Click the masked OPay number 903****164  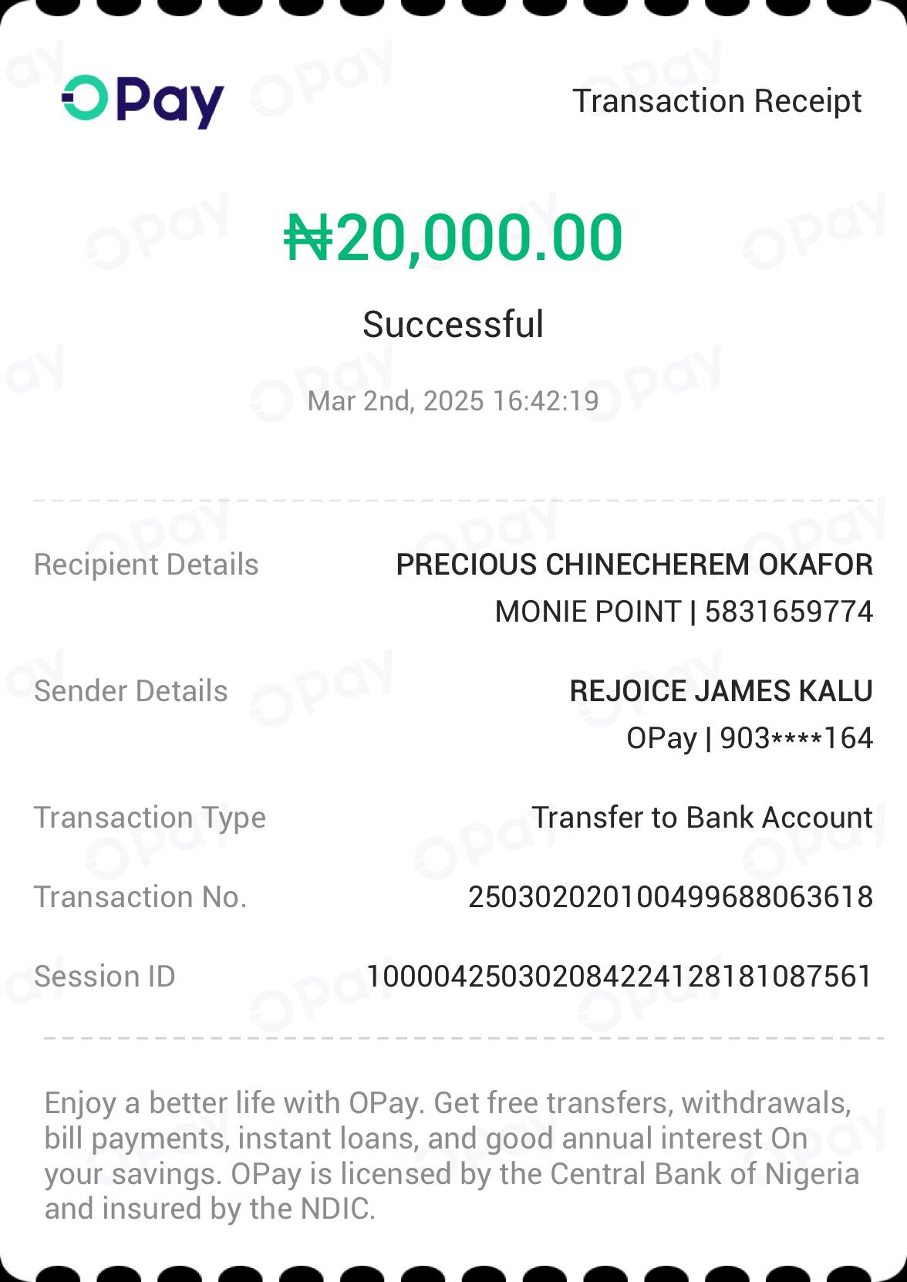pyautogui.click(x=796, y=738)
